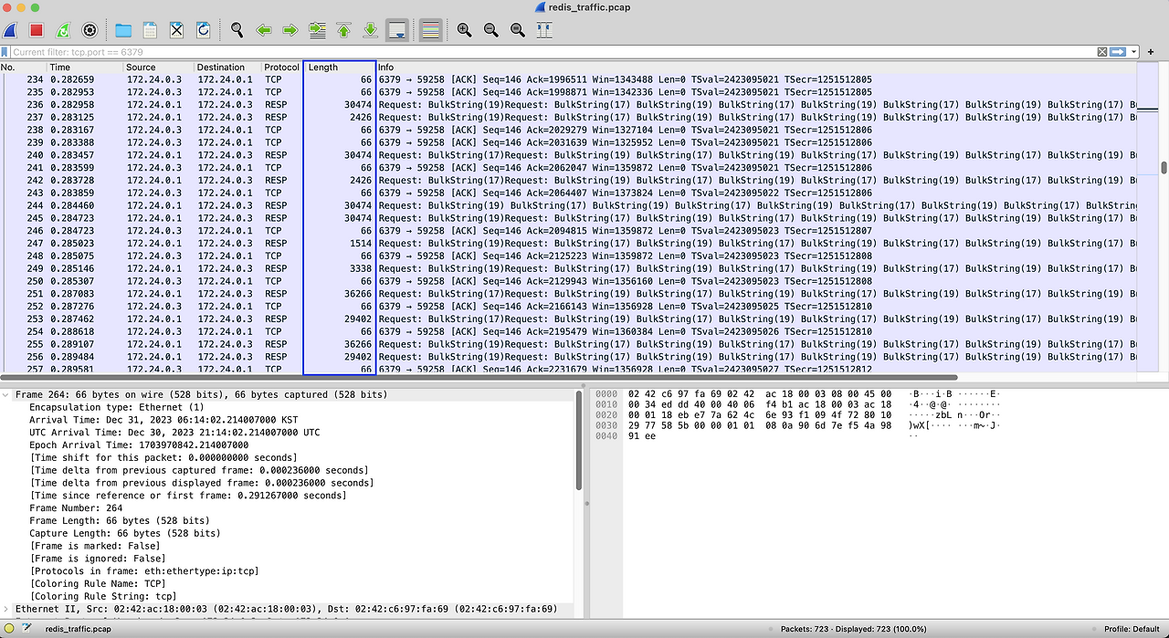1169x638 pixels.
Task: Reset text to normal size
Action: point(517,30)
